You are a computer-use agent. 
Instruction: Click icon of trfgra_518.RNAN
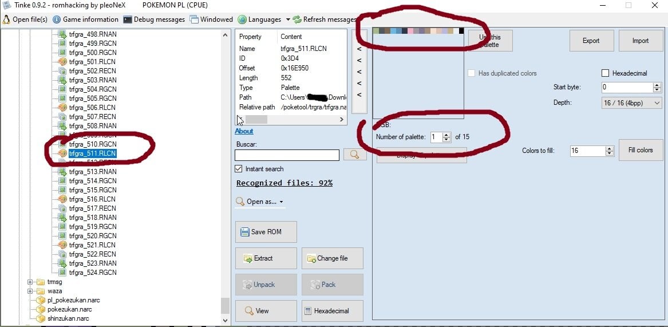click(x=62, y=218)
